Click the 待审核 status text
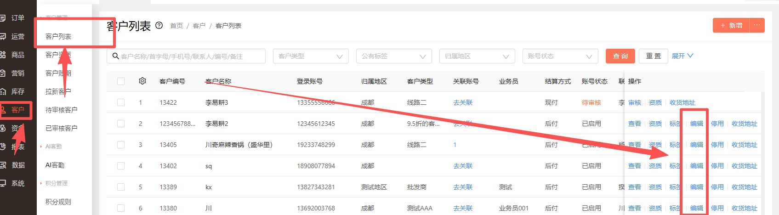This screenshot has width=779, height=215. 591,102
